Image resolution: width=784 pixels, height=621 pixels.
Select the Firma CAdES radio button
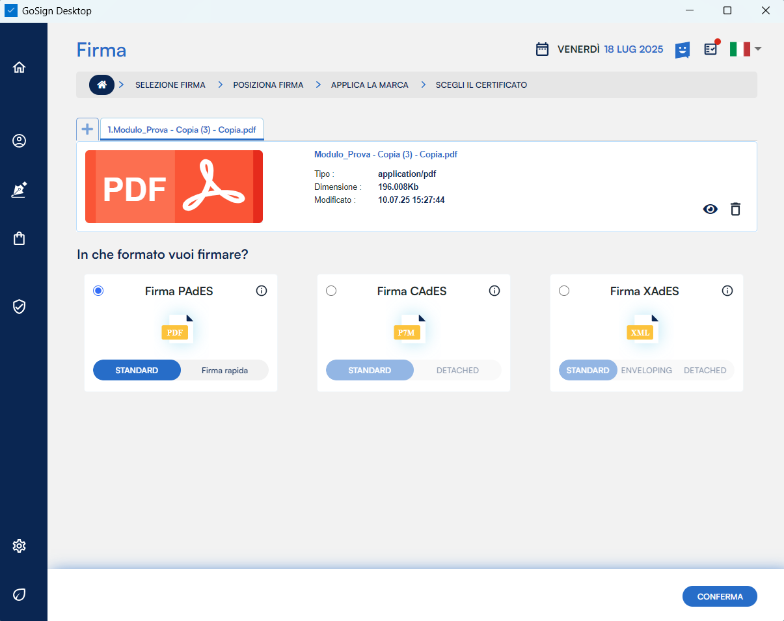tap(331, 291)
